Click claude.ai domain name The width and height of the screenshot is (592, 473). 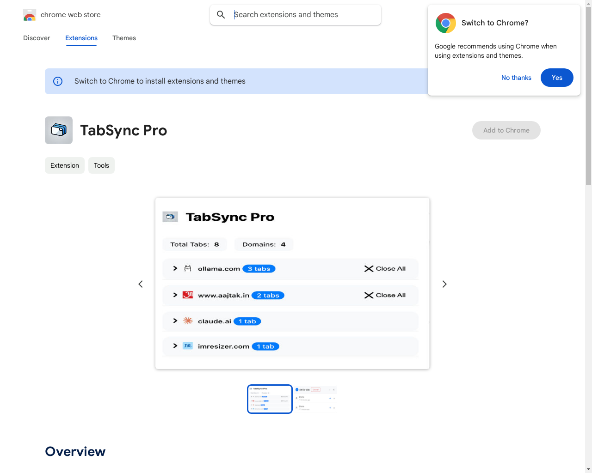(215, 321)
